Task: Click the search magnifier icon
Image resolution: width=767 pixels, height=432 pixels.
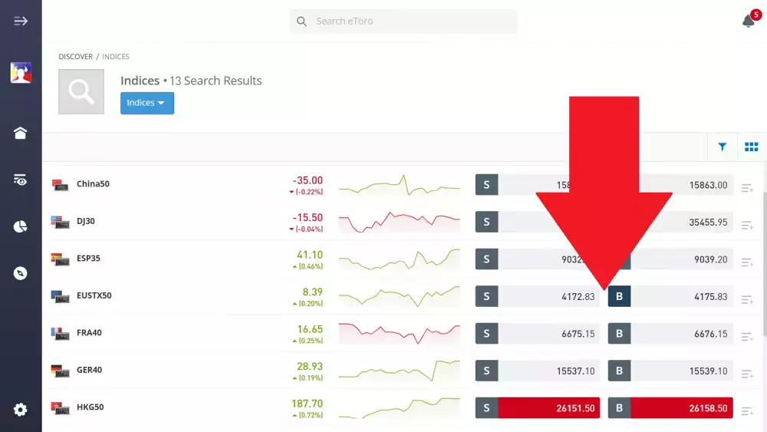Action: coord(301,21)
